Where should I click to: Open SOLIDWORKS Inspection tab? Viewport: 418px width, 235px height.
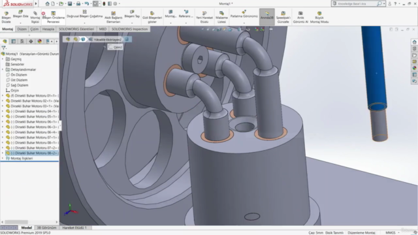[x=129, y=29]
